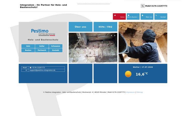Click the Integrodom partner headline text

tap(43, 6)
